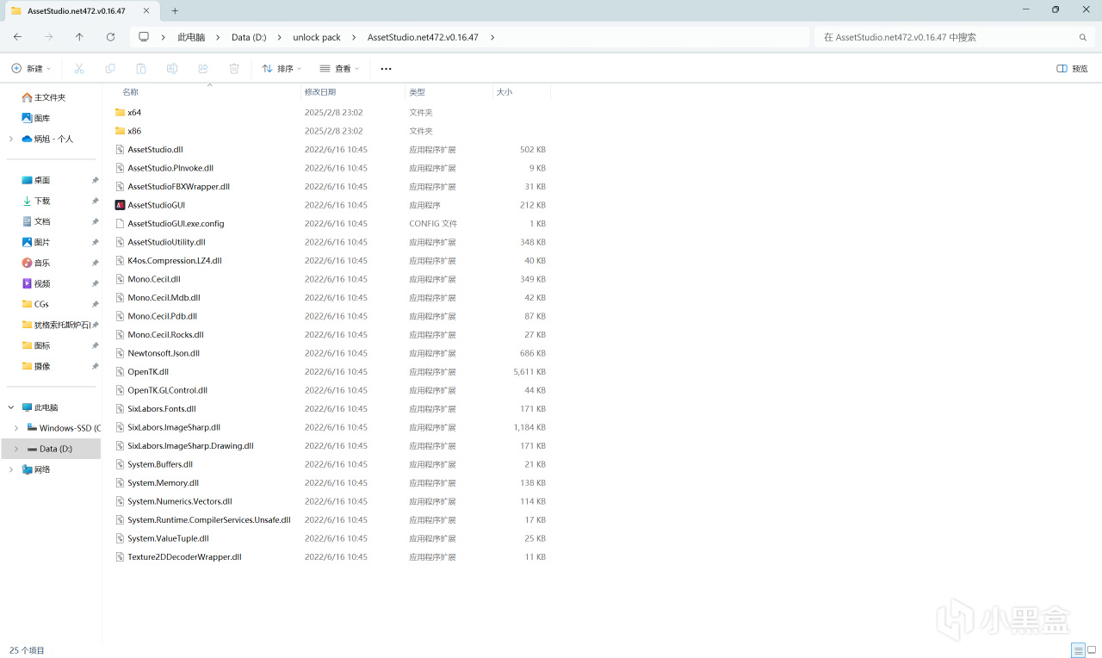Screen dimensions: 1102x658
Task: Collapse the 此电脑 tree node
Action: [11, 407]
